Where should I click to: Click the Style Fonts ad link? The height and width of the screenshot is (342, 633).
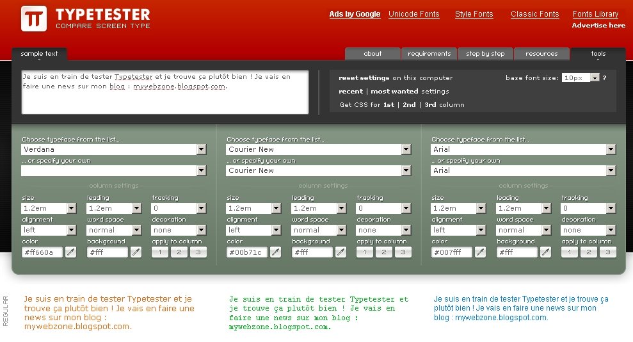(x=474, y=14)
